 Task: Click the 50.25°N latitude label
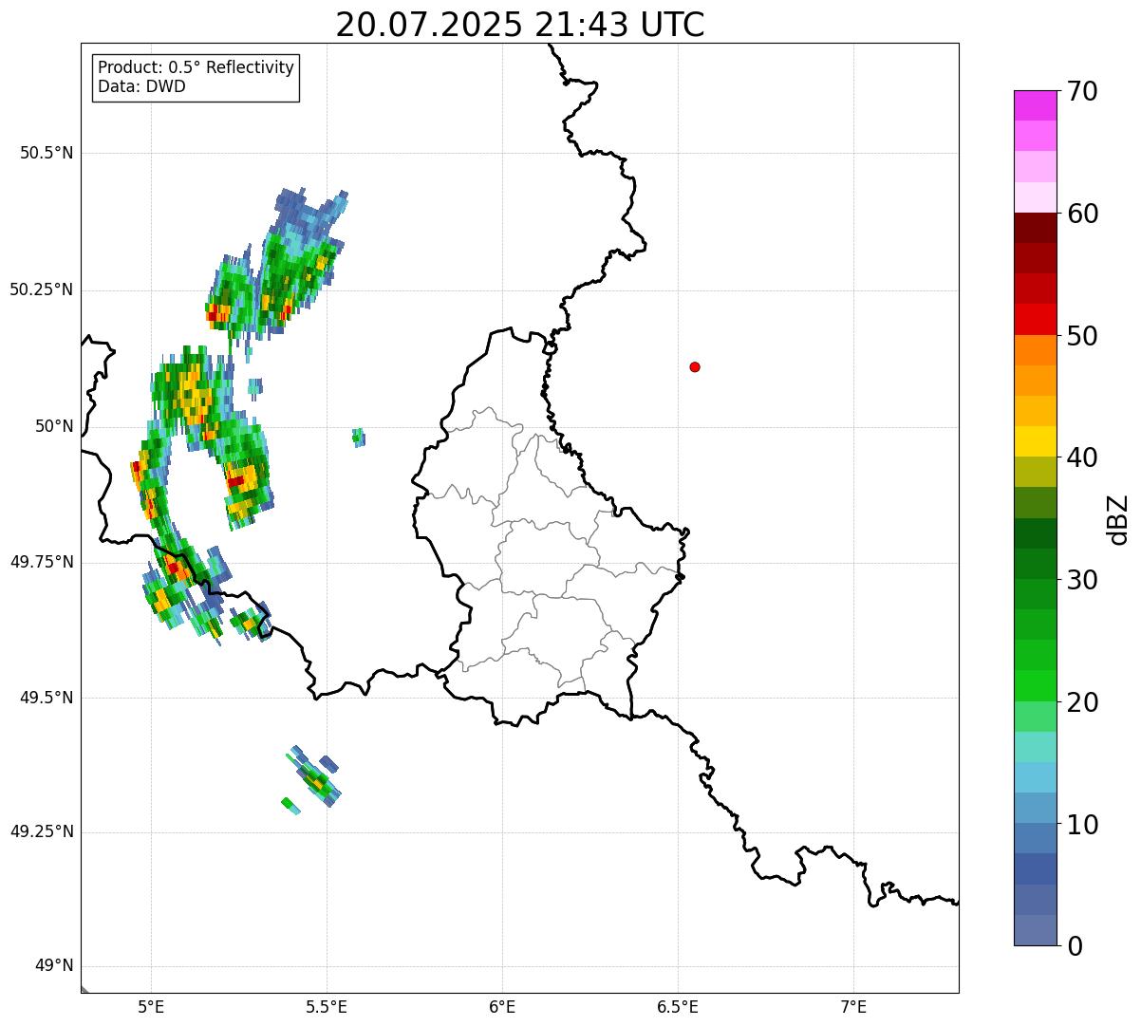(x=42, y=289)
